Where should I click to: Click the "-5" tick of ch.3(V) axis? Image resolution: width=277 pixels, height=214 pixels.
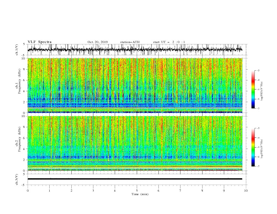point(24,185)
